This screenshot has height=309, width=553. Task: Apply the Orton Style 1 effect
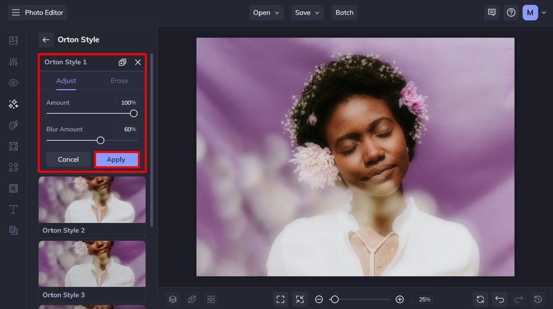click(117, 159)
